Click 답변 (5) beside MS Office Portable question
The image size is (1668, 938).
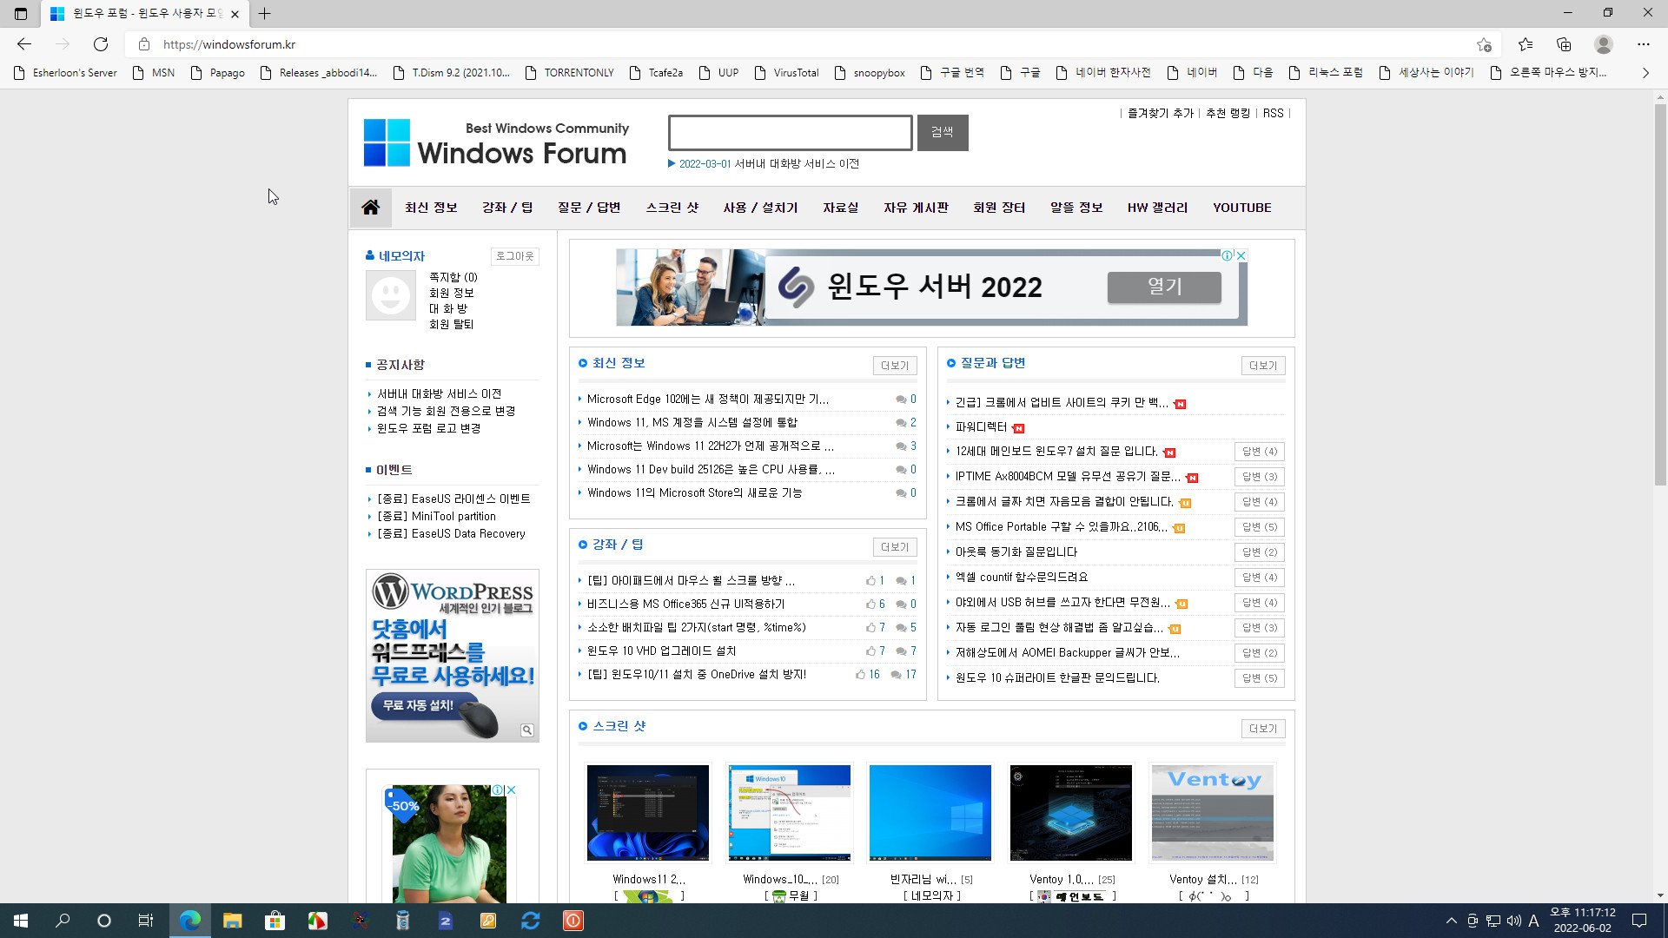pyautogui.click(x=1260, y=527)
